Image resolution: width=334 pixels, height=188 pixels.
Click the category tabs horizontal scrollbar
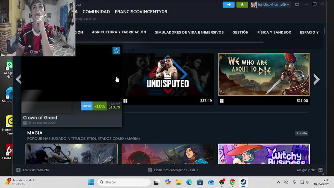pyautogui.click(x=170, y=42)
